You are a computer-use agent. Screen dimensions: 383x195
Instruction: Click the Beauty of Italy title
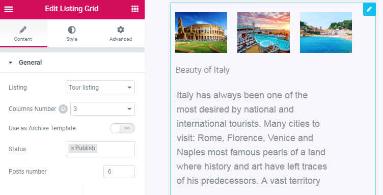click(203, 70)
